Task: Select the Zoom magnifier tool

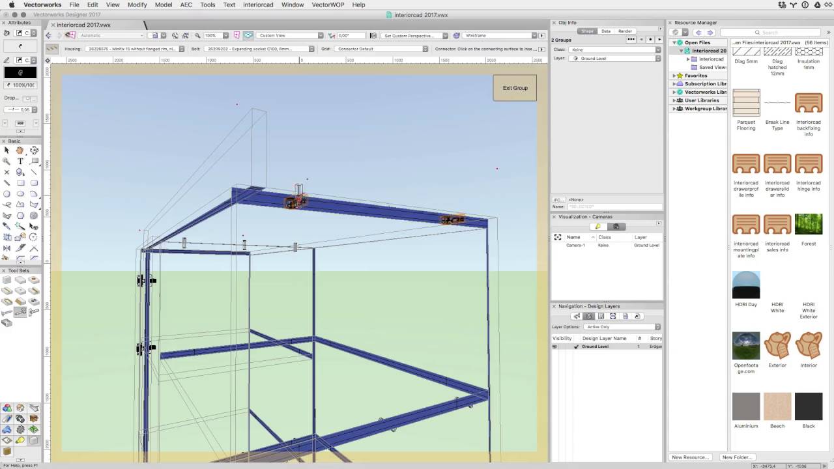Action: pyautogui.click(x=7, y=161)
